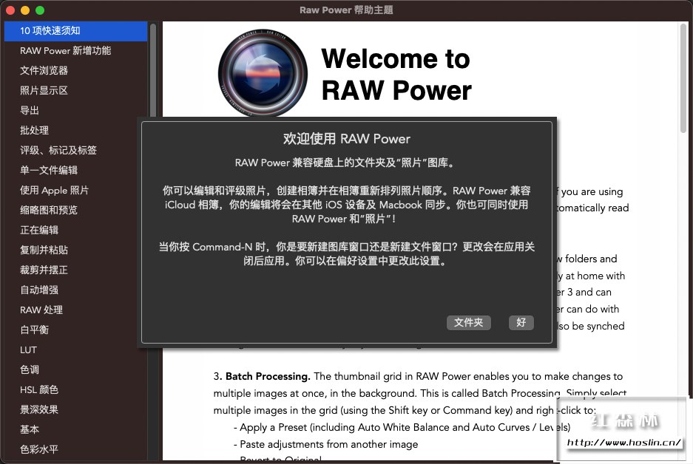Image resolution: width=693 pixels, height=464 pixels.
Task: Open 景深效果 help topic
Action: coord(75,409)
